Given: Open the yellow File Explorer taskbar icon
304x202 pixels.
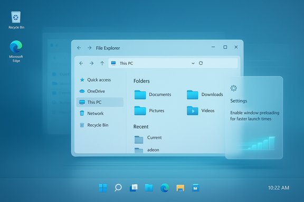Looking at the screenshot, I should click(x=180, y=188).
